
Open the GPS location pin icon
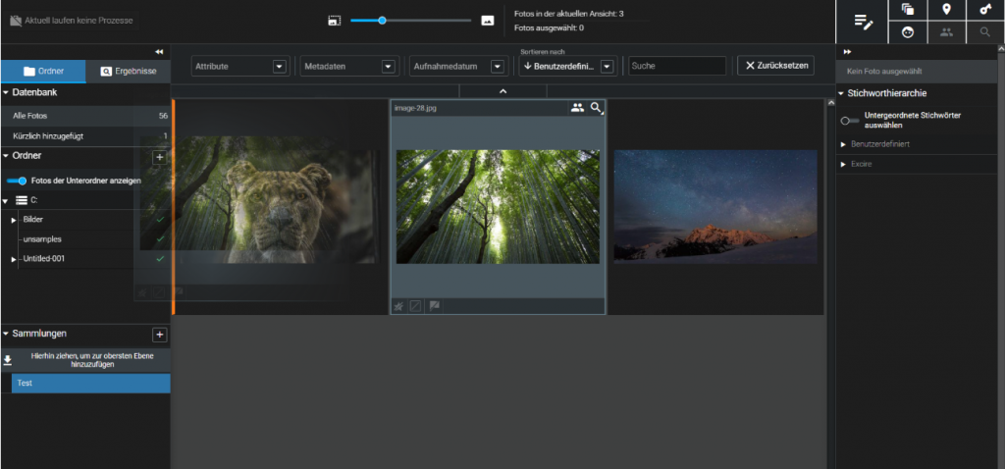pos(946,10)
